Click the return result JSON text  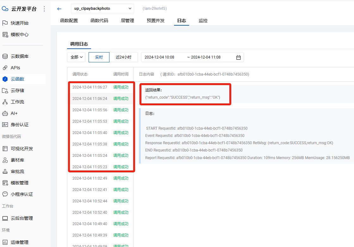coord(183,97)
